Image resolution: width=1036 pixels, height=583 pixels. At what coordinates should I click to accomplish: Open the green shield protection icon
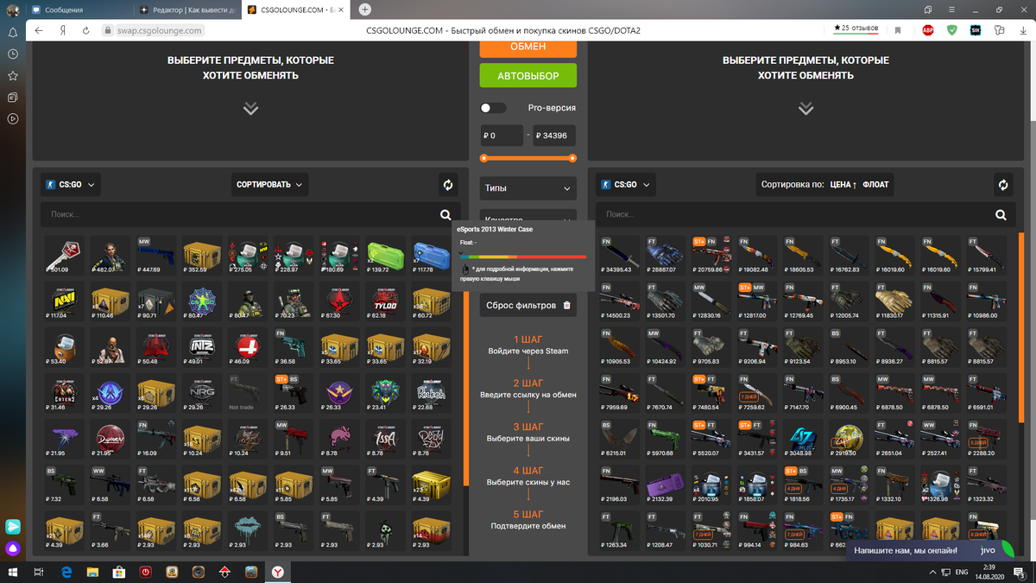pyautogui.click(x=951, y=30)
